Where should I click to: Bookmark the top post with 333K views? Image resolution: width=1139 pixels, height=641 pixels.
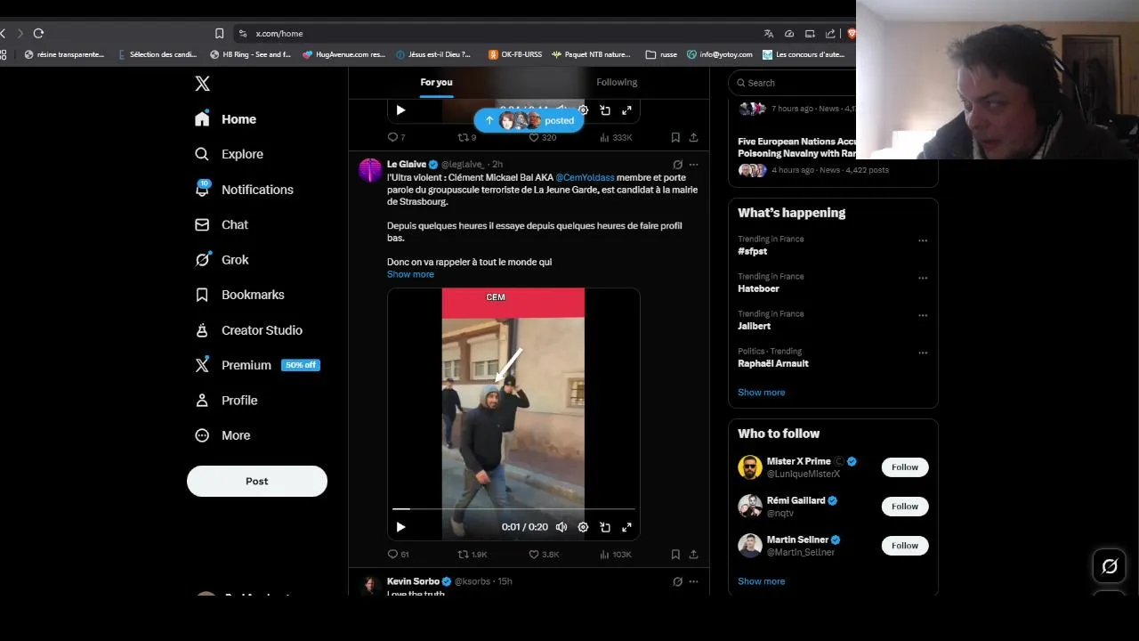(675, 137)
